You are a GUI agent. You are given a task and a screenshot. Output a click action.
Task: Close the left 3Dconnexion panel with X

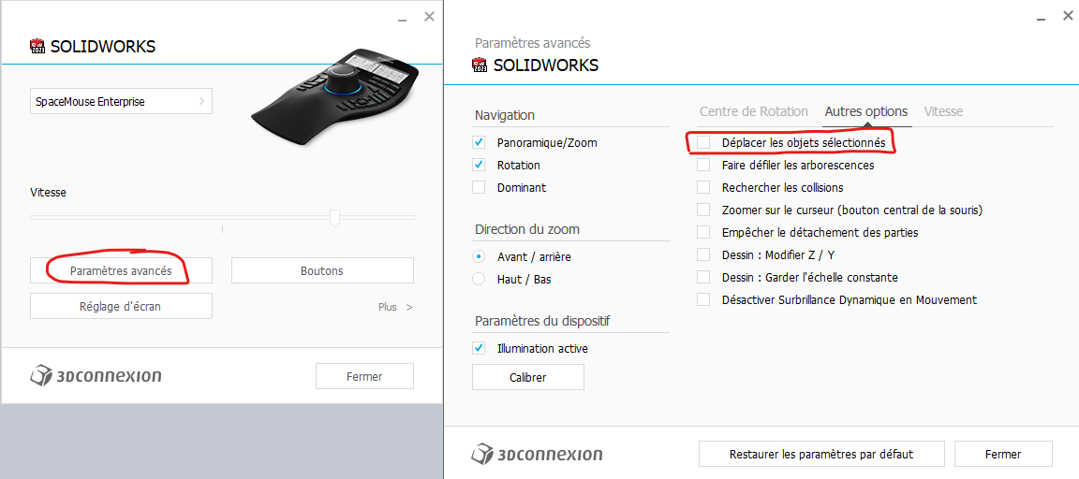tap(429, 16)
